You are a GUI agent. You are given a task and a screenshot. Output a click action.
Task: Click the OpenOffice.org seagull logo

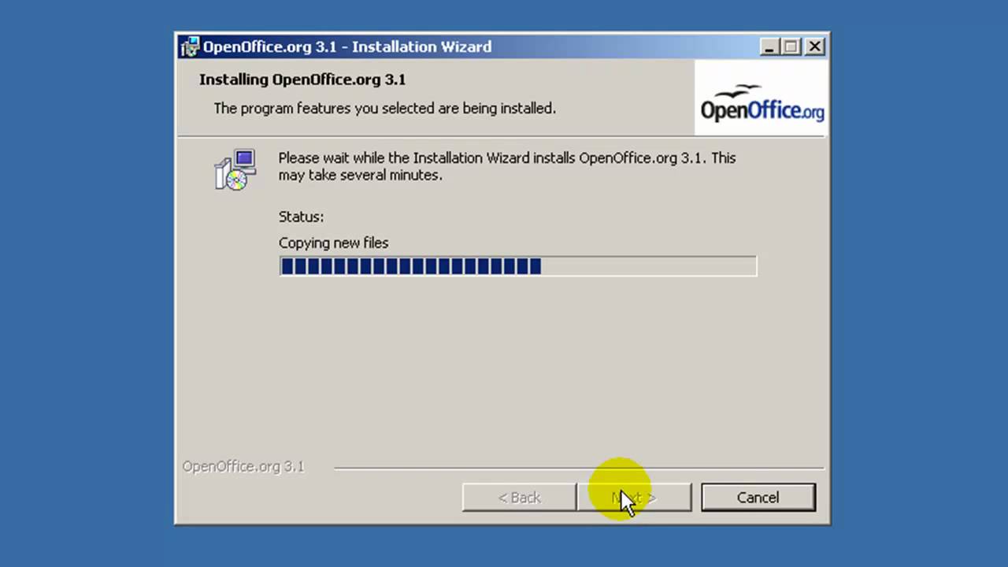762,98
